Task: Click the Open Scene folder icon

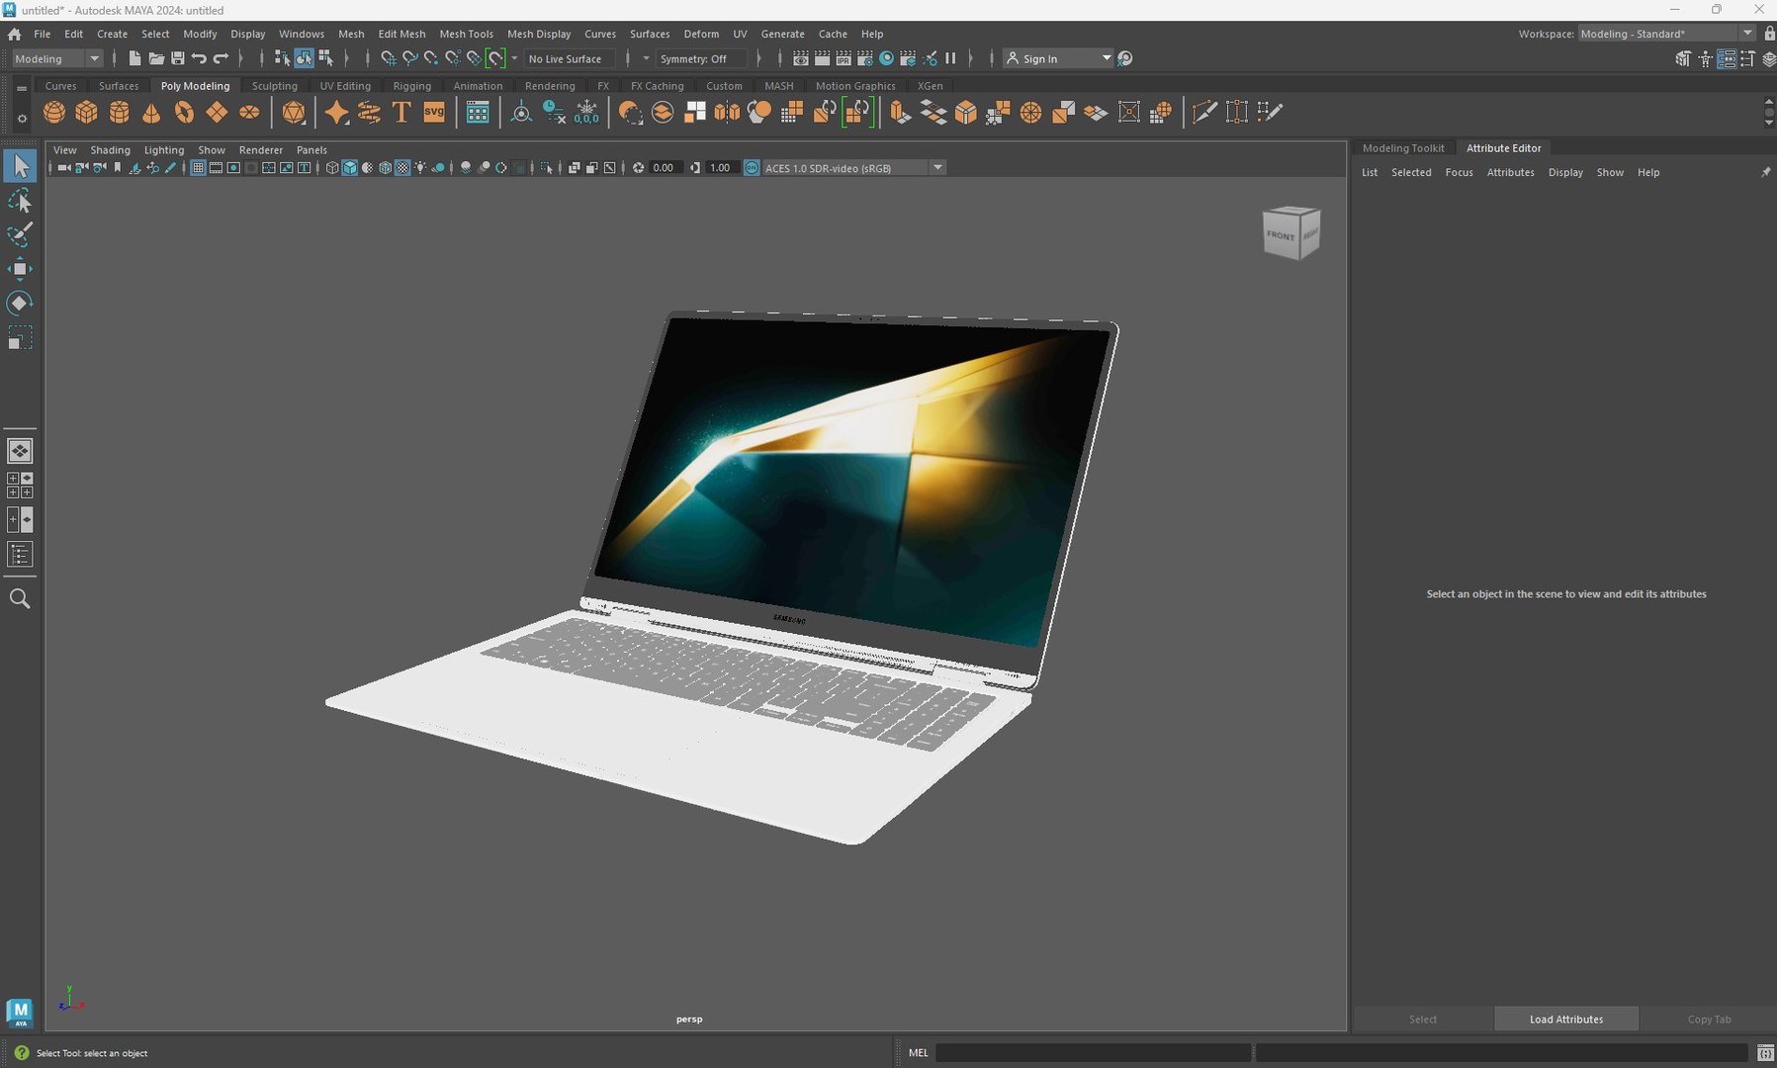Action: pos(156,58)
